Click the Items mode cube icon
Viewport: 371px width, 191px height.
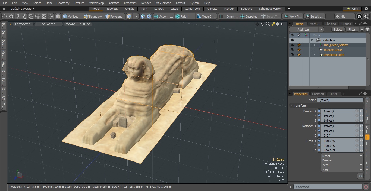tap(129, 17)
